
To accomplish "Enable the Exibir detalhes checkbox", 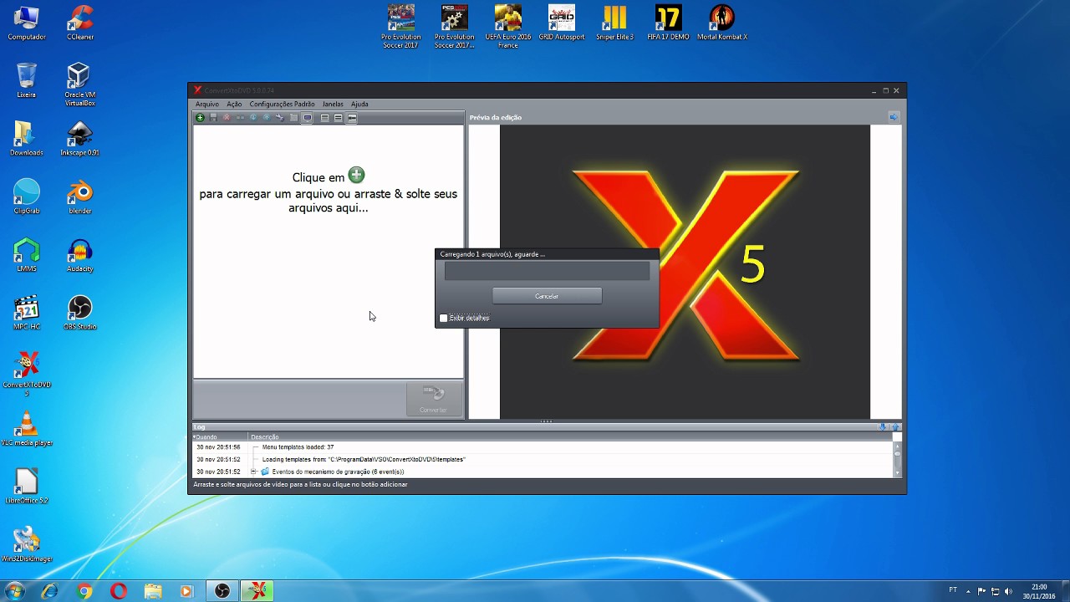I will 443,318.
